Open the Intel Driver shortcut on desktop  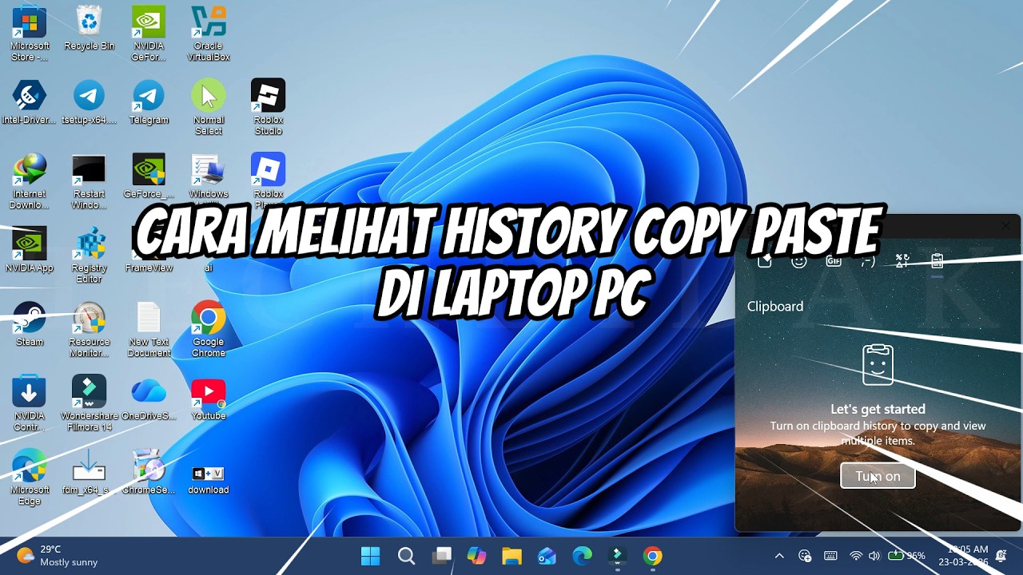pos(30,102)
